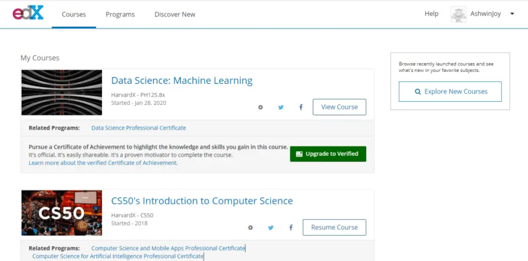This screenshot has height=261, width=528.
Task: Open Data Science Professional Certificate link
Action: (x=138, y=128)
